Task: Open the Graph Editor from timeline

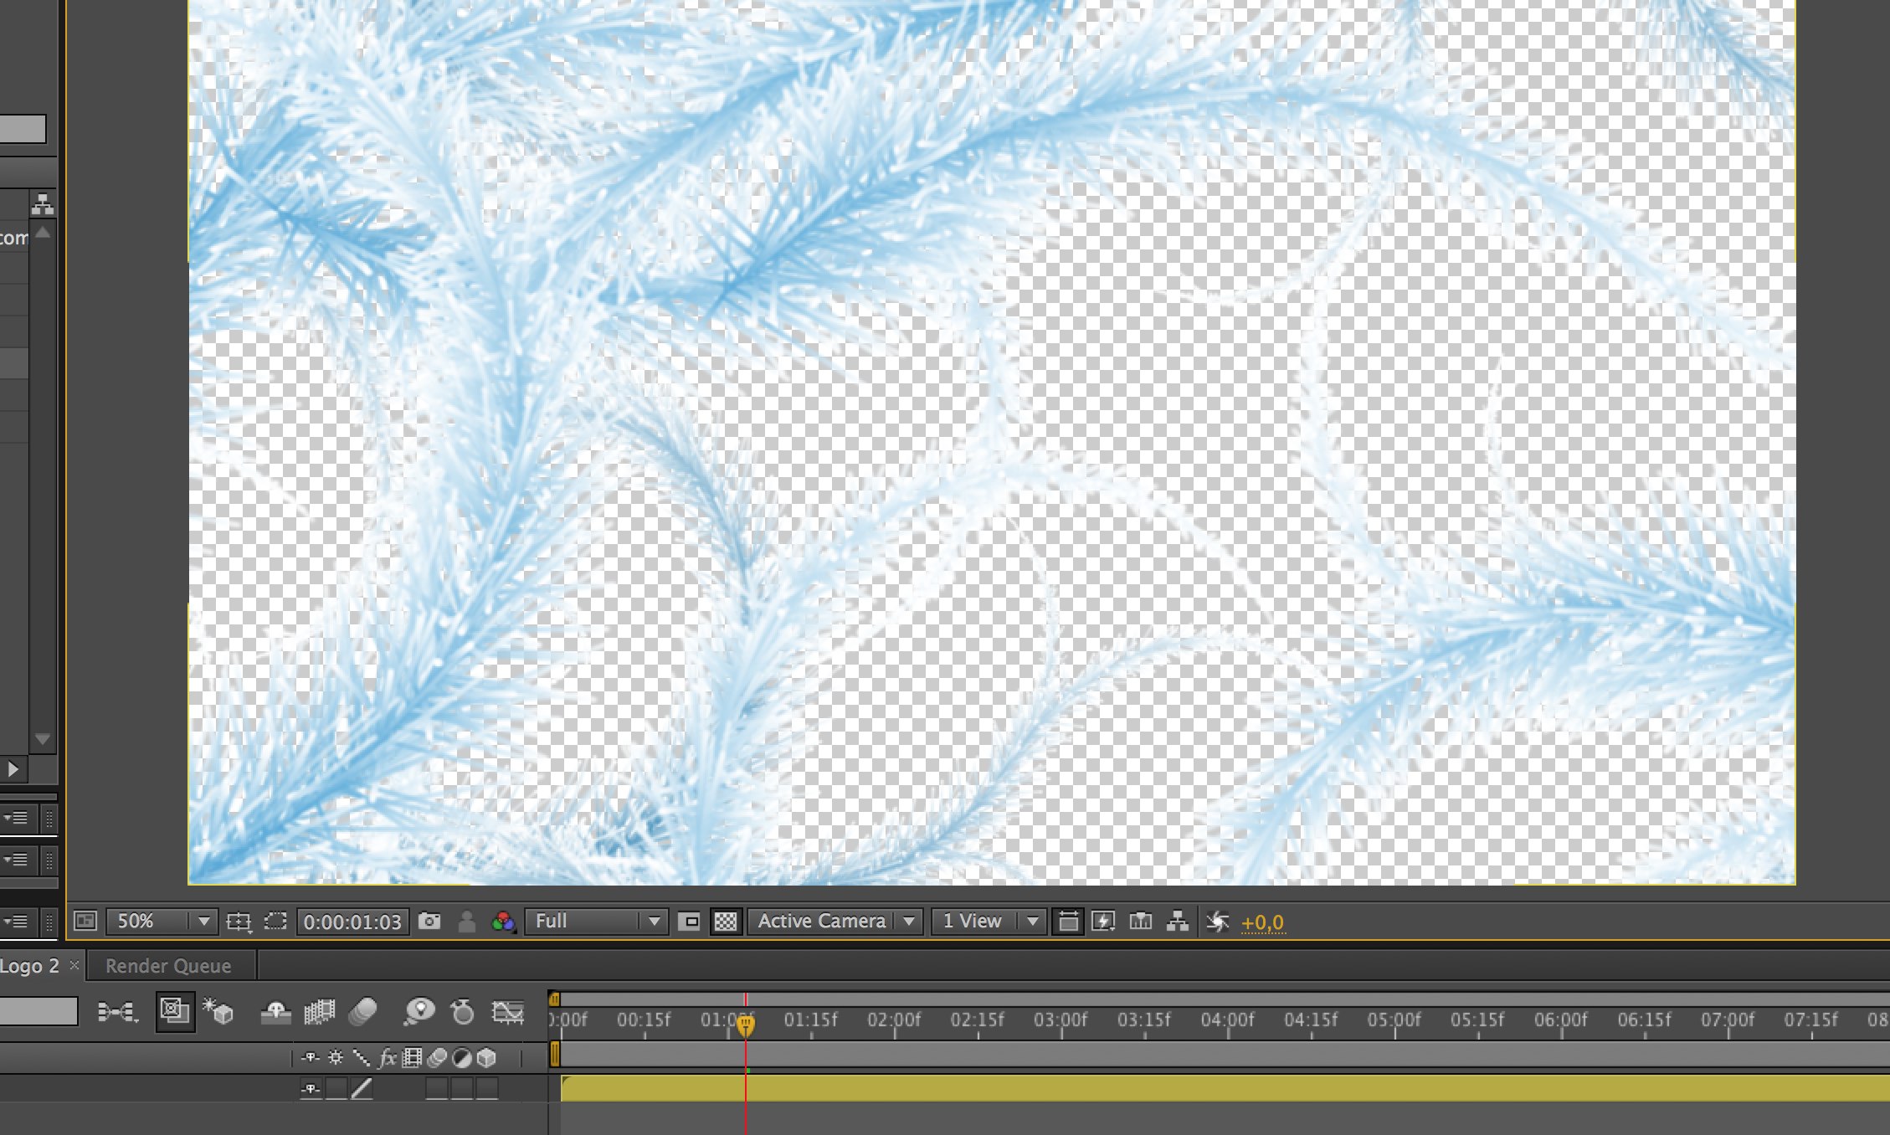Action: (507, 1012)
